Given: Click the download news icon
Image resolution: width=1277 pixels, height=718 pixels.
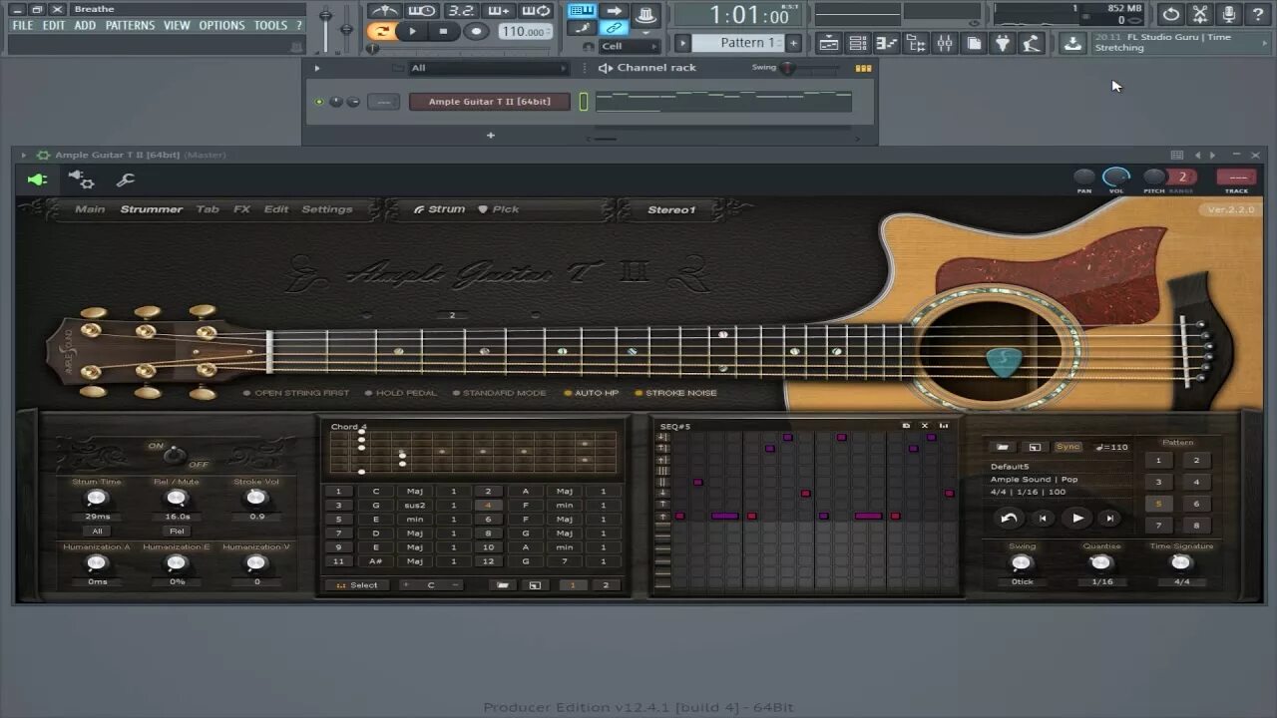Looking at the screenshot, I should pos(1071,43).
